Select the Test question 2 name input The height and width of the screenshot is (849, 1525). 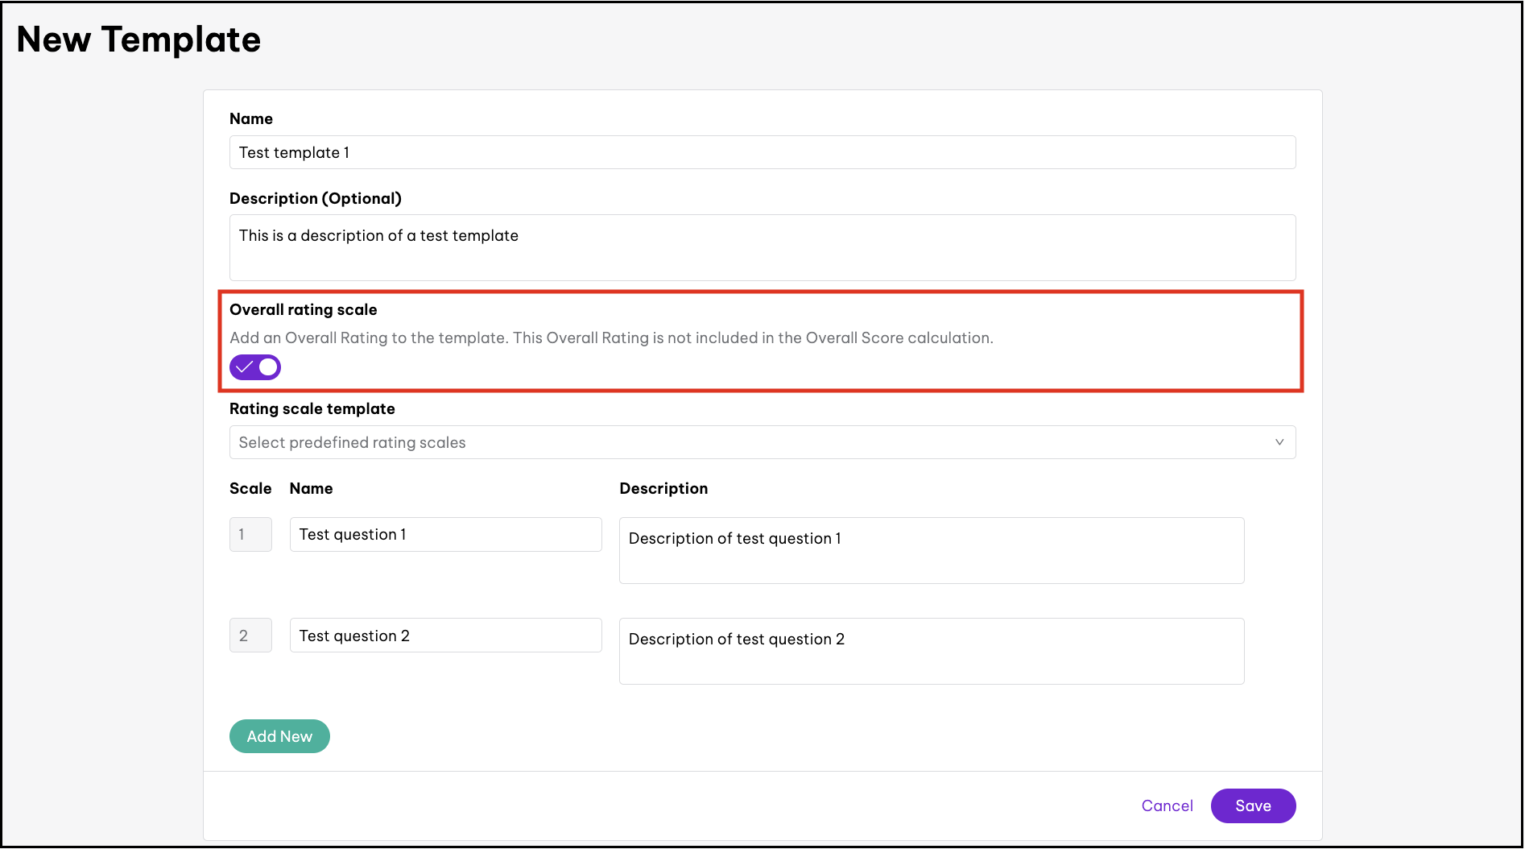445,636
